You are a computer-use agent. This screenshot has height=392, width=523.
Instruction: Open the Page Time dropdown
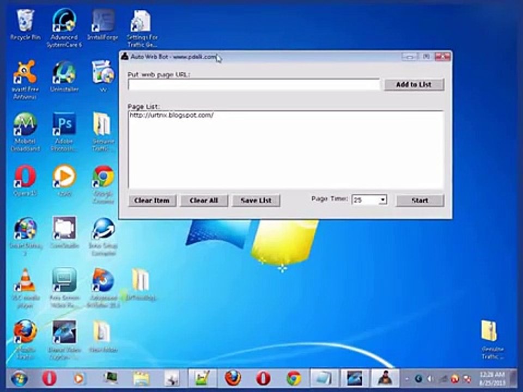click(382, 200)
